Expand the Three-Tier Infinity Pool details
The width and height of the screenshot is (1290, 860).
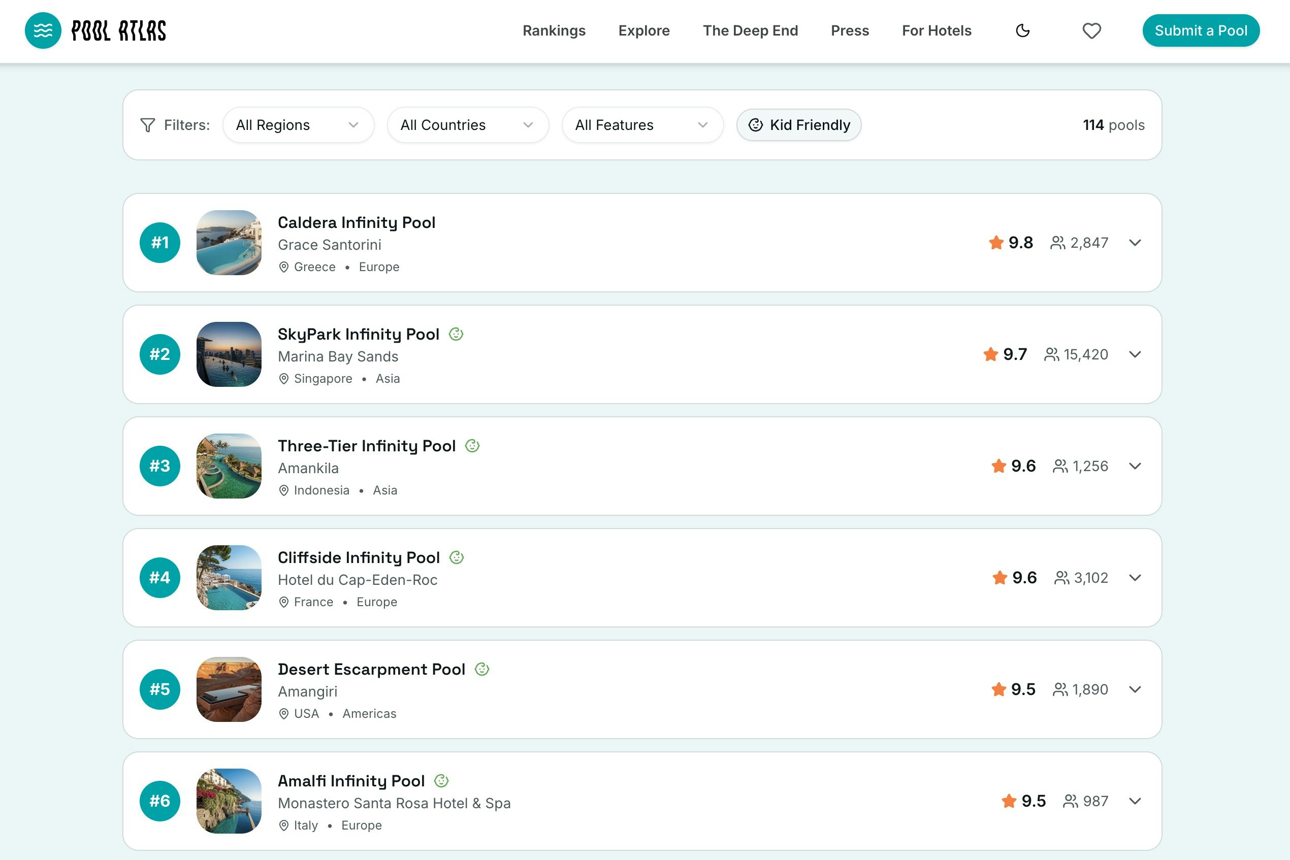tap(1135, 466)
